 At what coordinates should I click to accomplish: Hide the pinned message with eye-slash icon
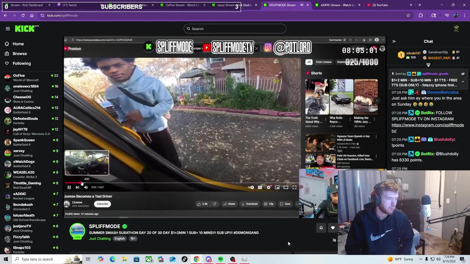pyautogui.click(x=463, y=74)
